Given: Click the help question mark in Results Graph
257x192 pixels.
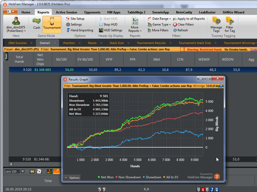Looking at the screenshot, I should (x=221, y=86).
